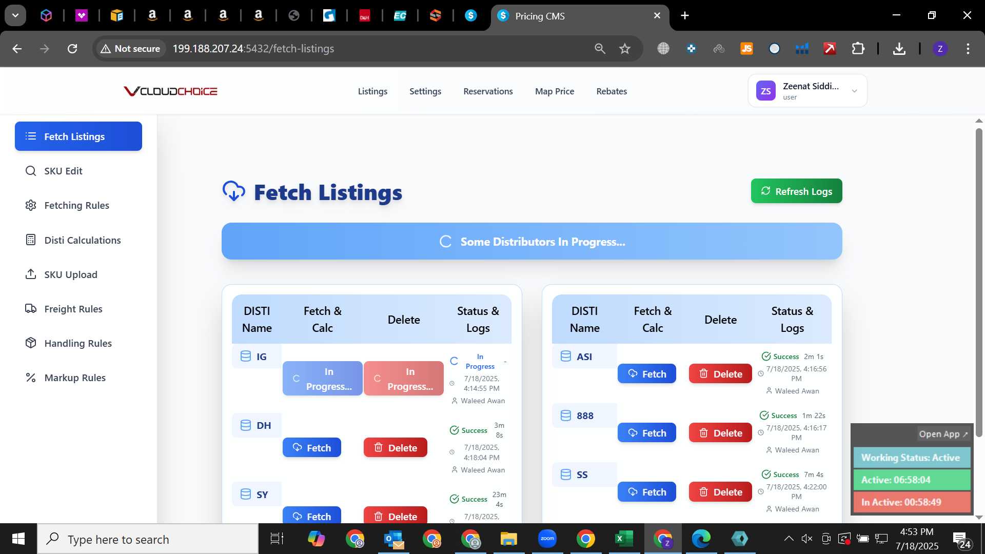
Task: Click the Fetch Listings cloud download icon
Action: [233, 191]
